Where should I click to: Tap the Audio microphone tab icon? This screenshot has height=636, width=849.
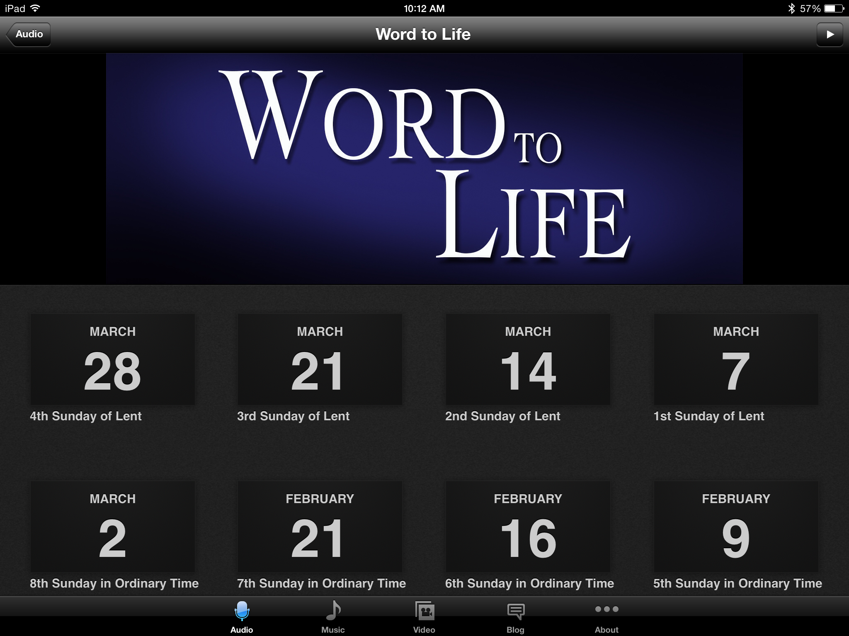coord(242,611)
